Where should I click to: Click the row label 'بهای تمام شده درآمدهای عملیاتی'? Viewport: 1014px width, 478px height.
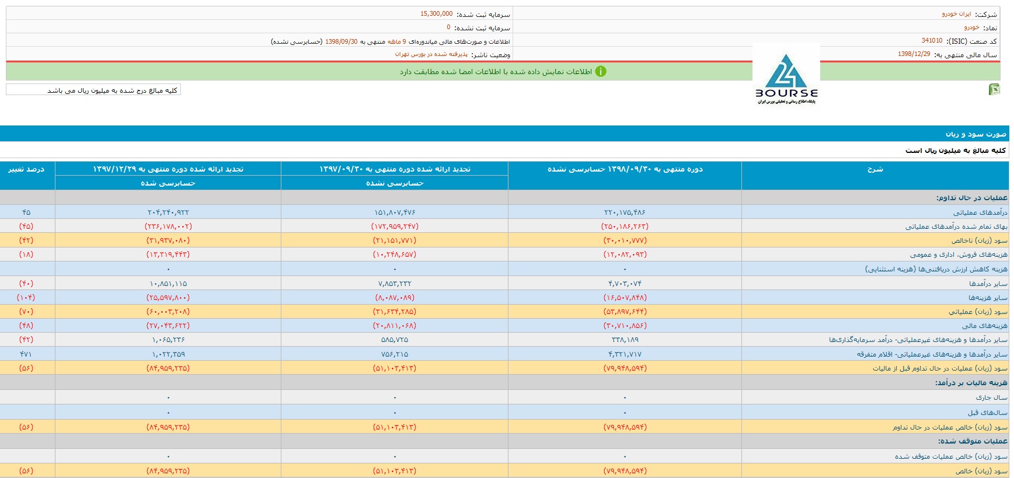(956, 226)
